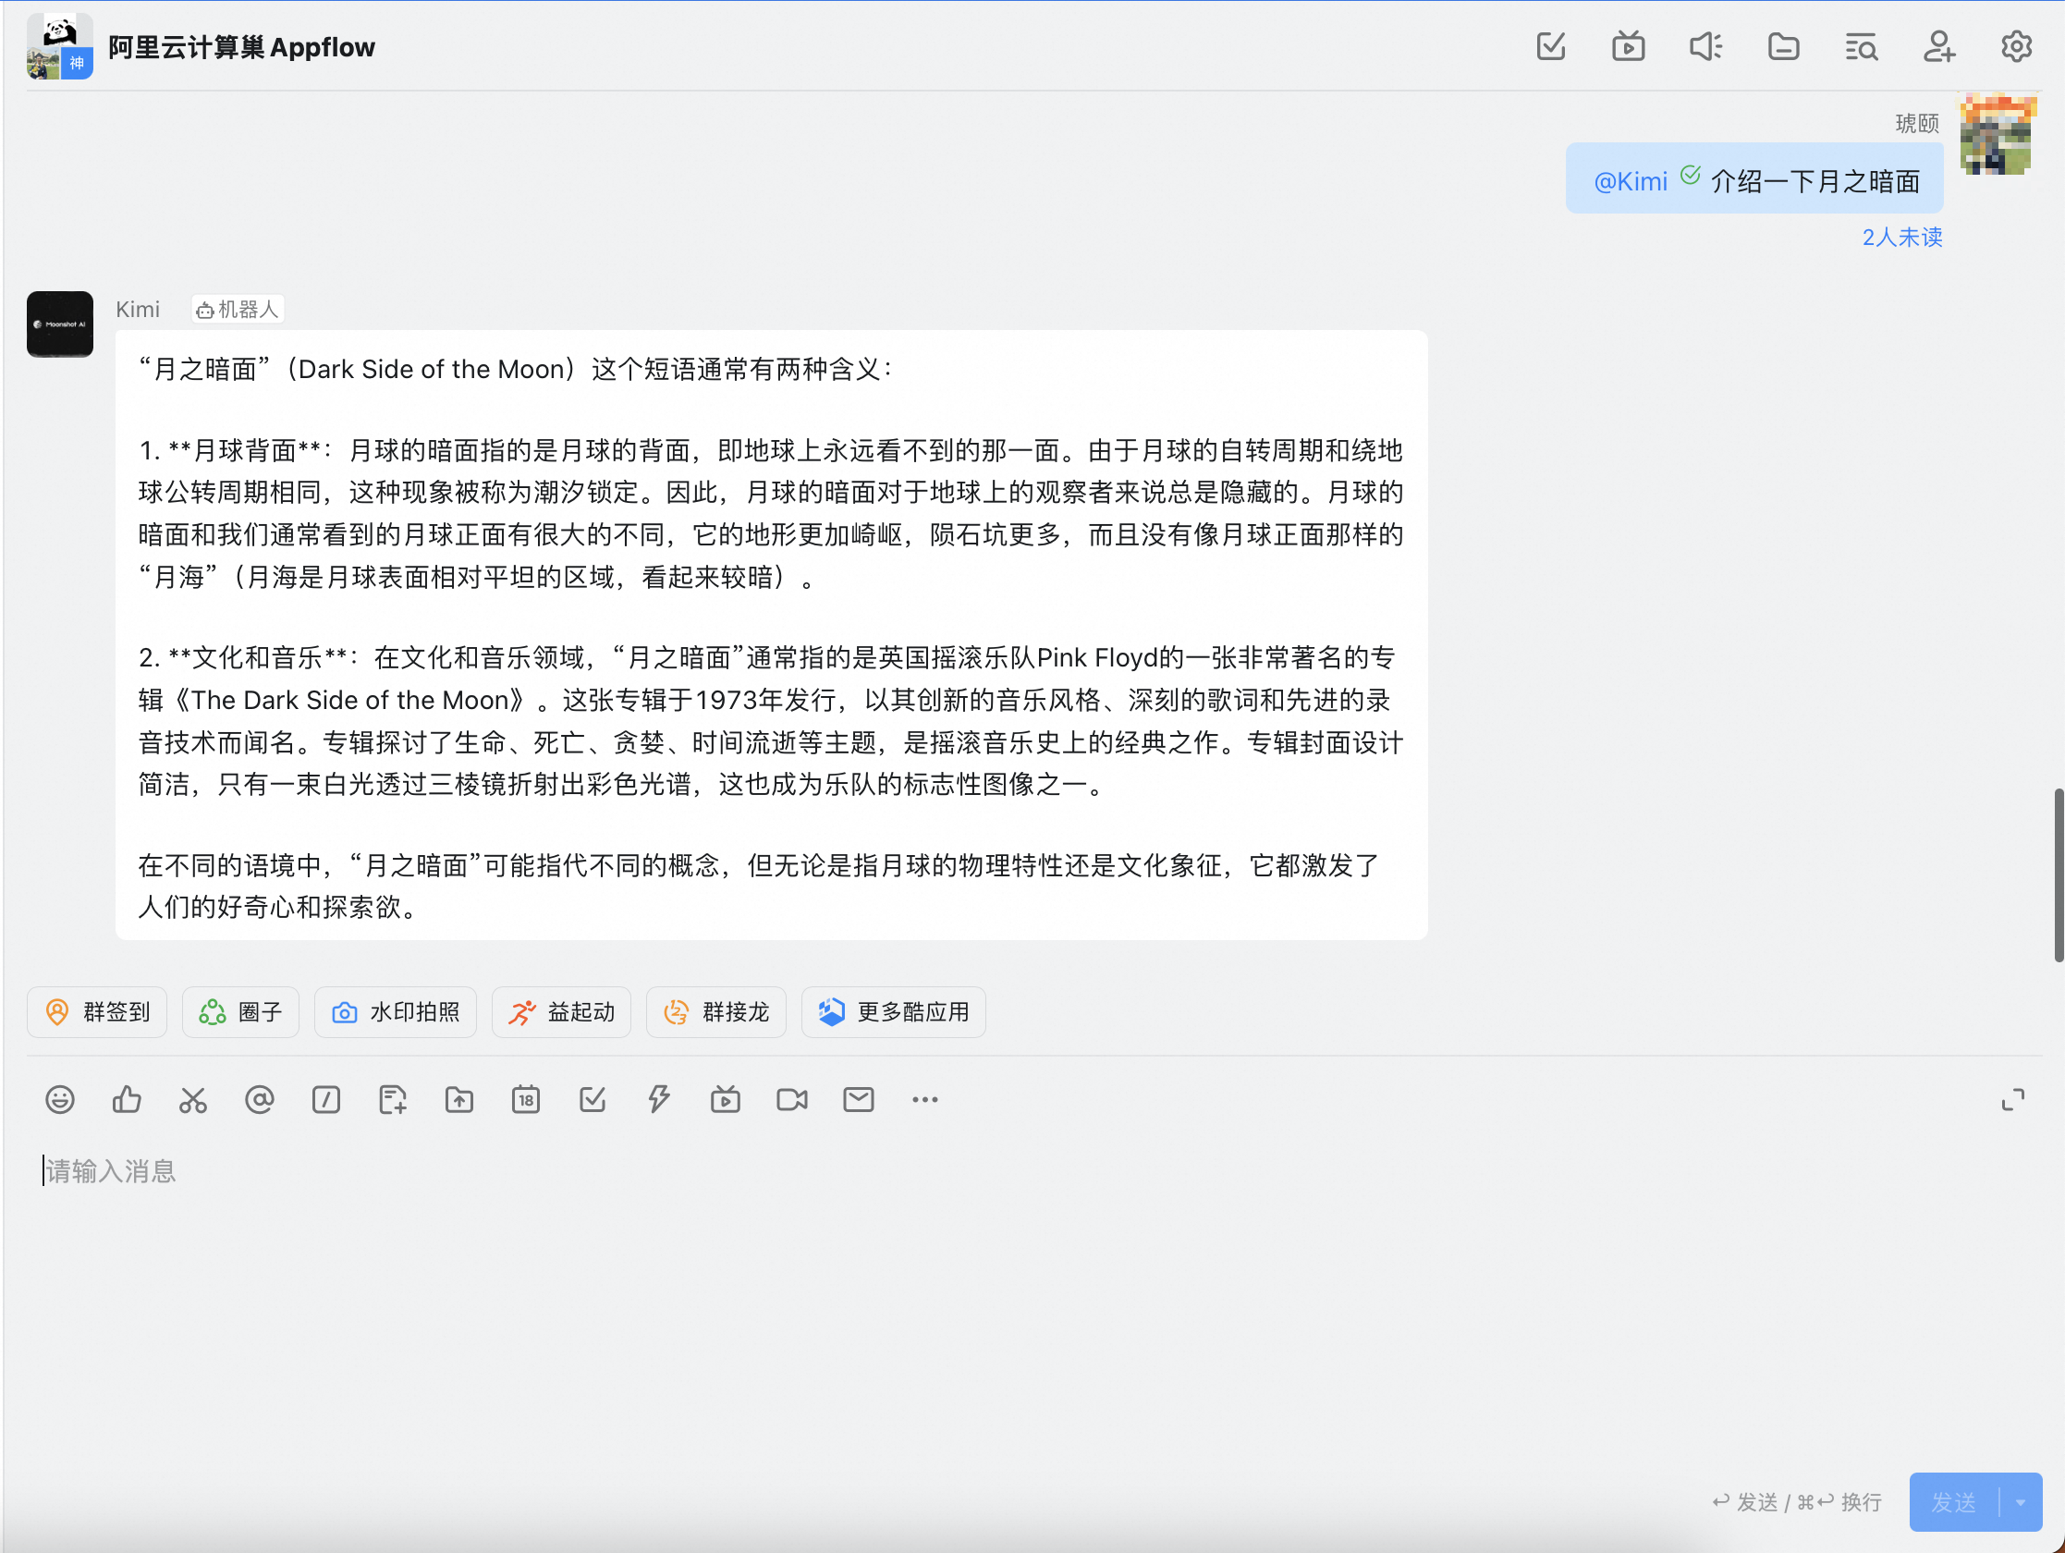The image size is (2065, 1553).
Task: Expand send options dropdown arrow
Action: point(2021,1501)
